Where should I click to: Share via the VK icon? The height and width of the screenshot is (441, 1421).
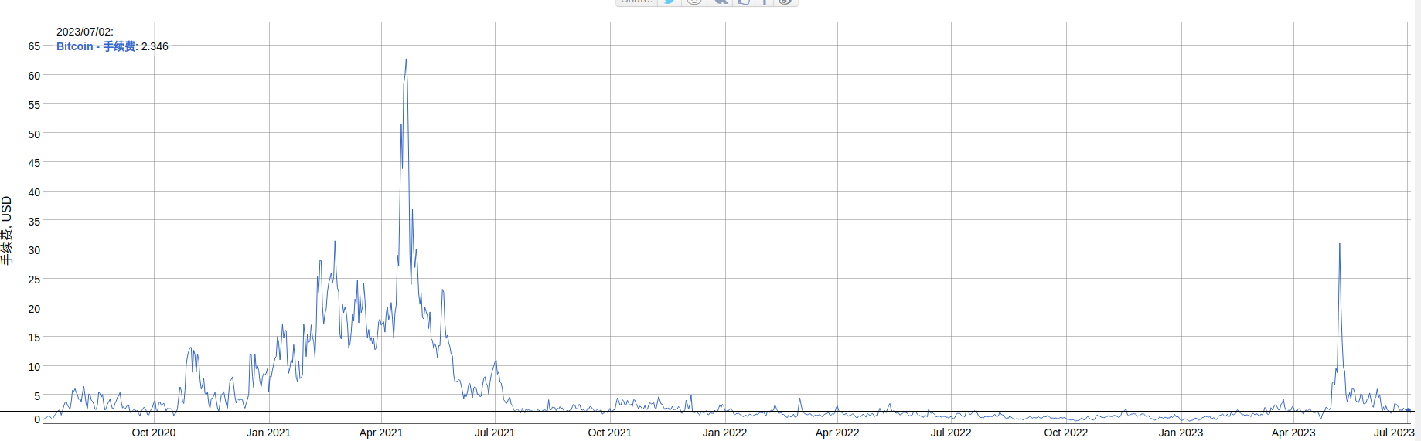click(720, 2)
